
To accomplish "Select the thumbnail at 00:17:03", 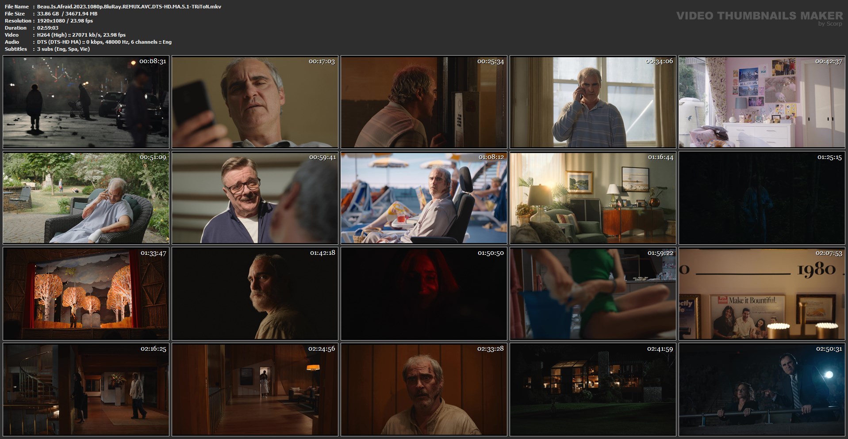I will [255, 102].
